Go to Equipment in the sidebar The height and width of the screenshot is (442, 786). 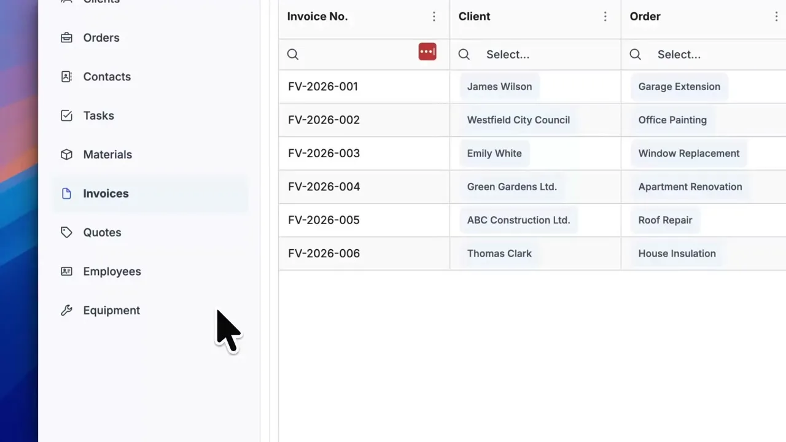pos(111,311)
